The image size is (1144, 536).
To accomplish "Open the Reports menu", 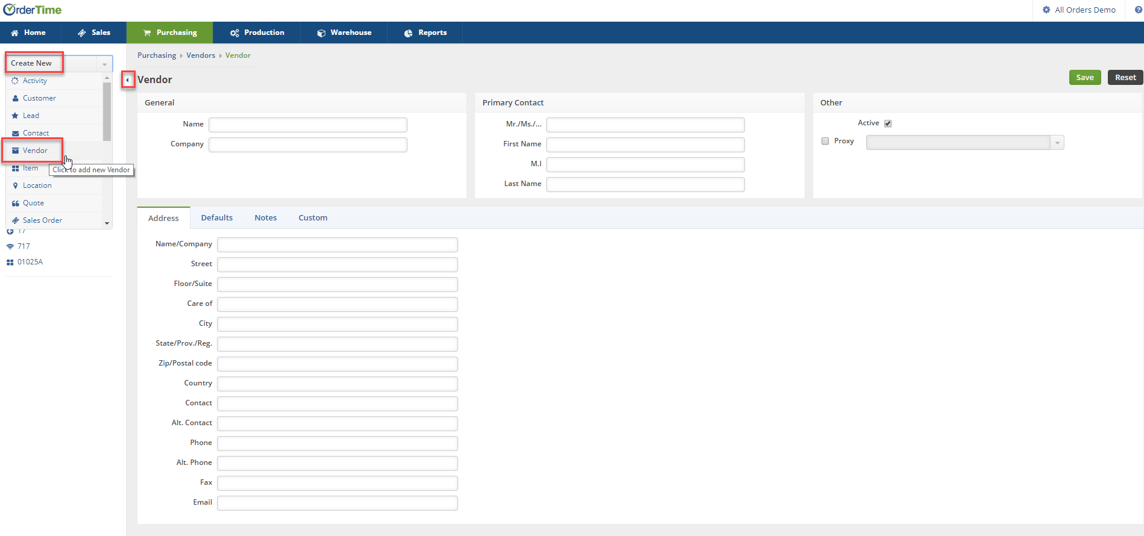I will [x=426, y=33].
